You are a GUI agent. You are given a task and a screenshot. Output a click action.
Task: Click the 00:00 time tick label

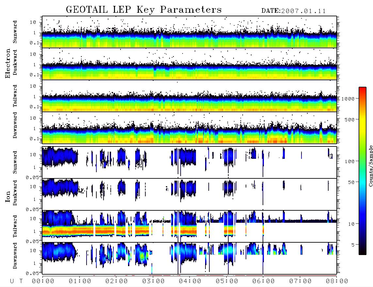tap(43, 281)
